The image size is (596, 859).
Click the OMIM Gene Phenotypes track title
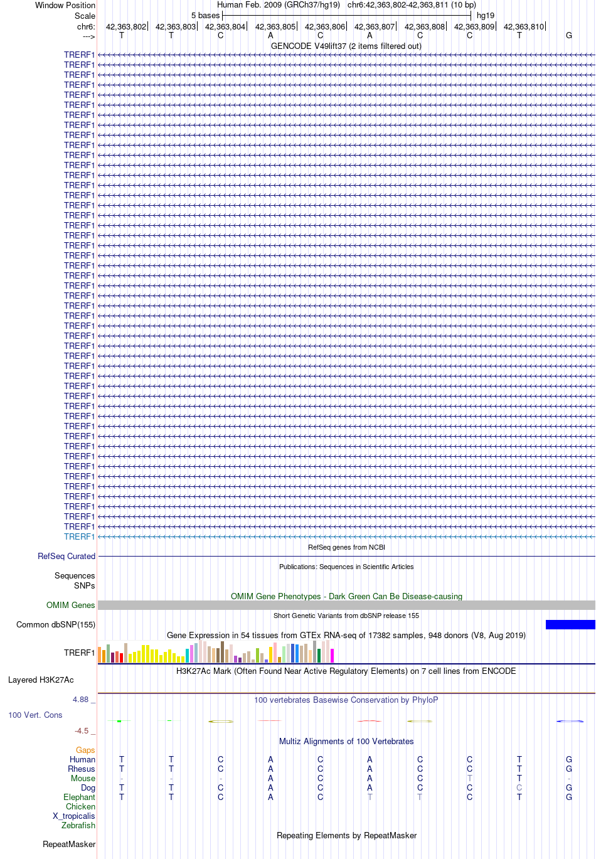346,596
